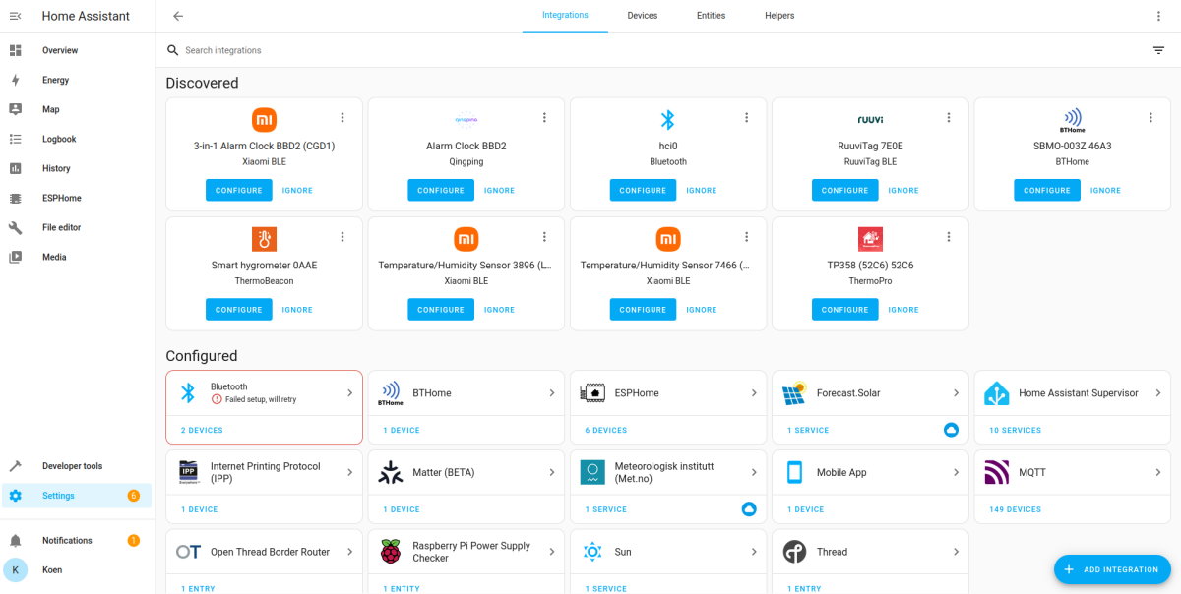Open File editor in sidebar

coord(78,227)
